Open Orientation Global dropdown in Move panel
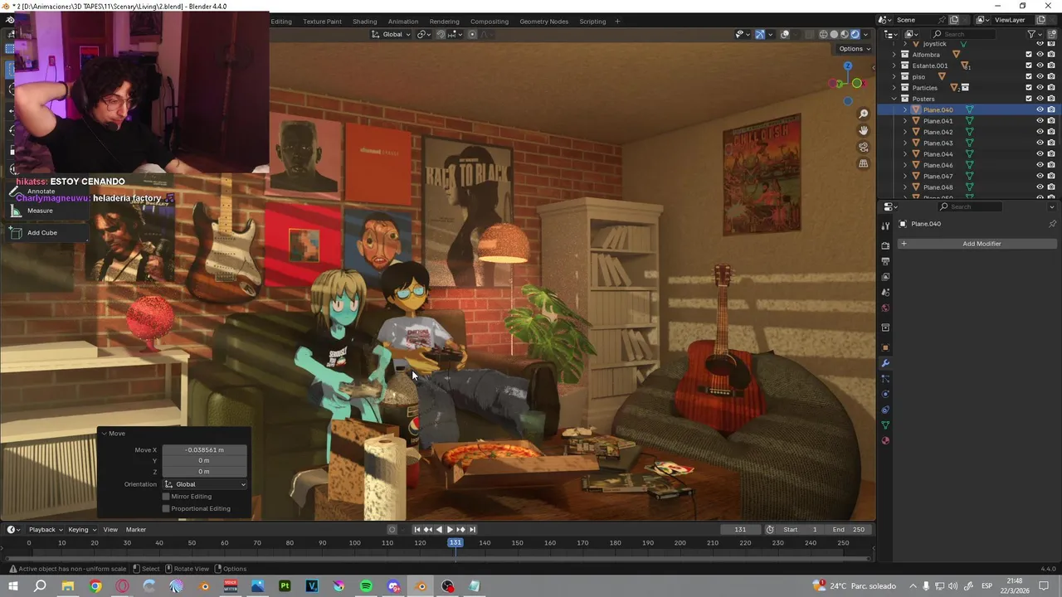Viewport: 1062px width, 597px height. pos(205,484)
